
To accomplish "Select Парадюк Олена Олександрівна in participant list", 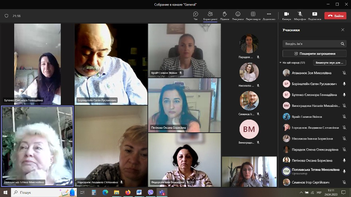I will click(314, 149).
